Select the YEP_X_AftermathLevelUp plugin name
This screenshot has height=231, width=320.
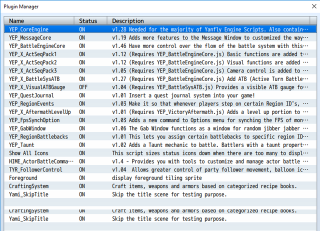[40, 112]
